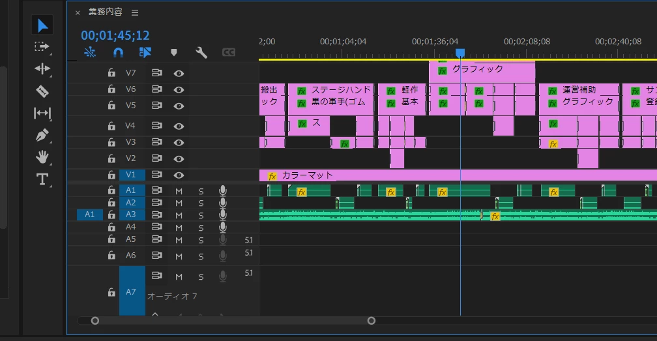Hide track V6 output

[179, 89]
